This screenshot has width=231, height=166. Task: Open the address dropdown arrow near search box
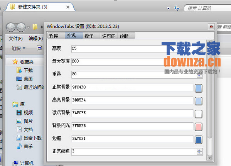169,8
